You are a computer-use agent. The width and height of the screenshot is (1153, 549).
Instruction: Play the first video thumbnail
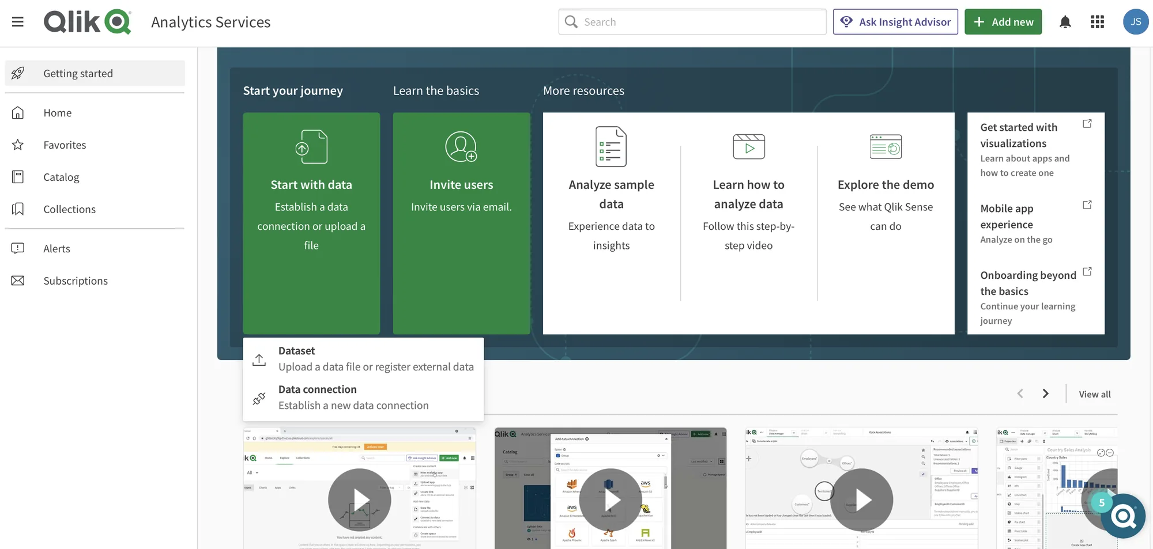point(360,499)
